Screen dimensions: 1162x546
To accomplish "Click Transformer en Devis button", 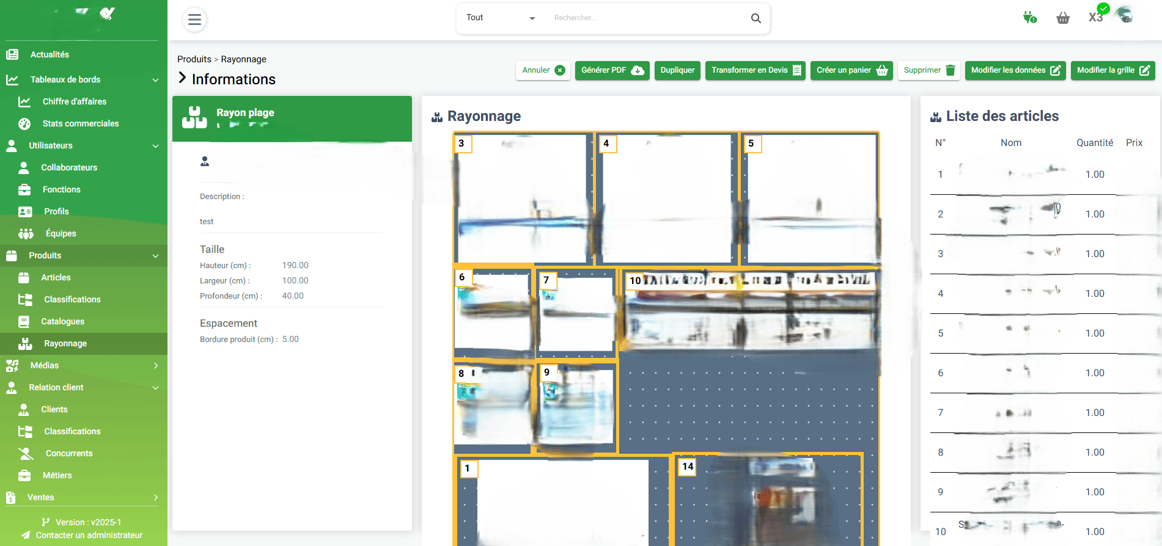I will point(756,70).
